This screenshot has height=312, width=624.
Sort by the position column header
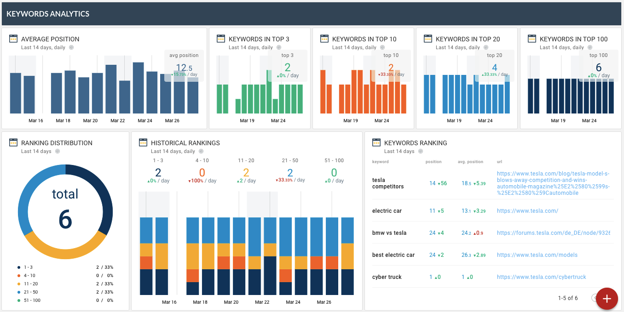point(433,162)
